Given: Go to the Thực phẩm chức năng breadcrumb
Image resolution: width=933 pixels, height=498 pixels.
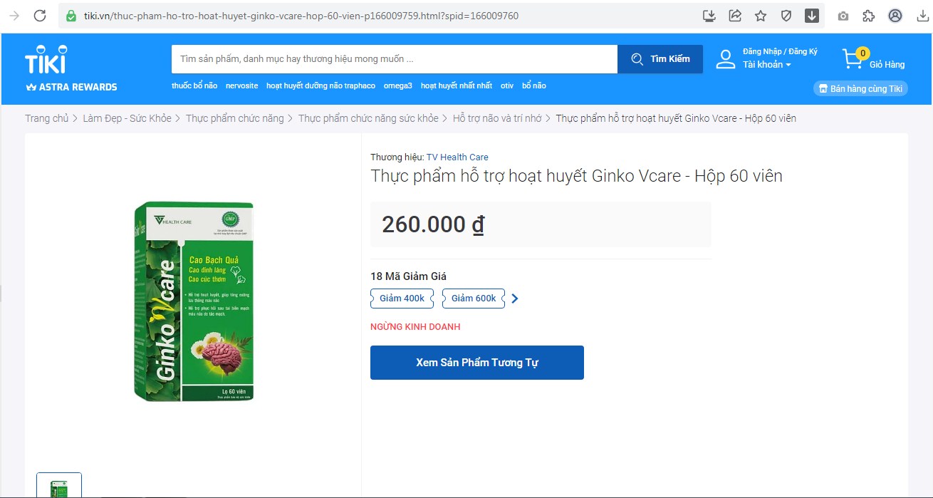Looking at the screenshot, I should (235, 118).
